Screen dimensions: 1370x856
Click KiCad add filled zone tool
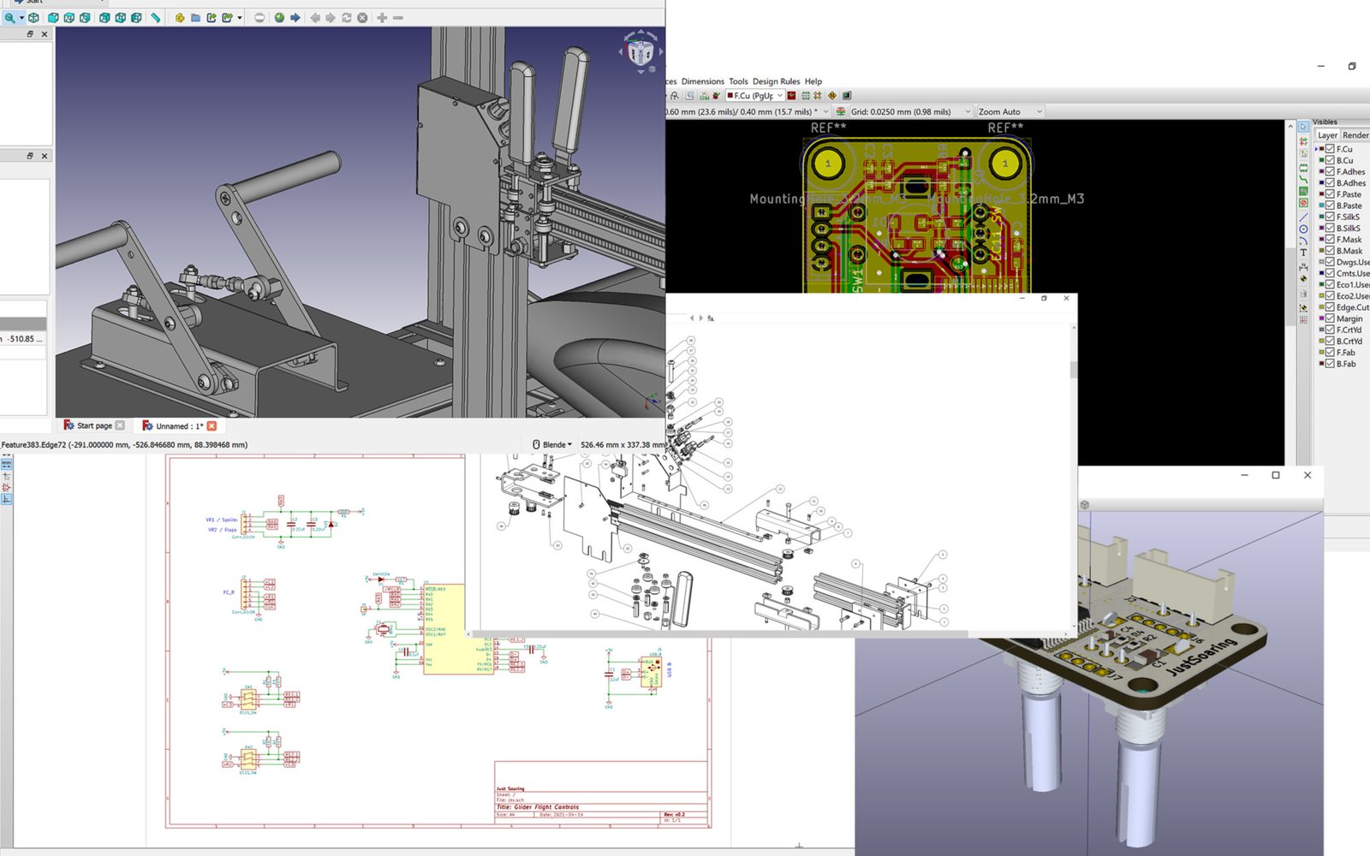point(1303,191)
